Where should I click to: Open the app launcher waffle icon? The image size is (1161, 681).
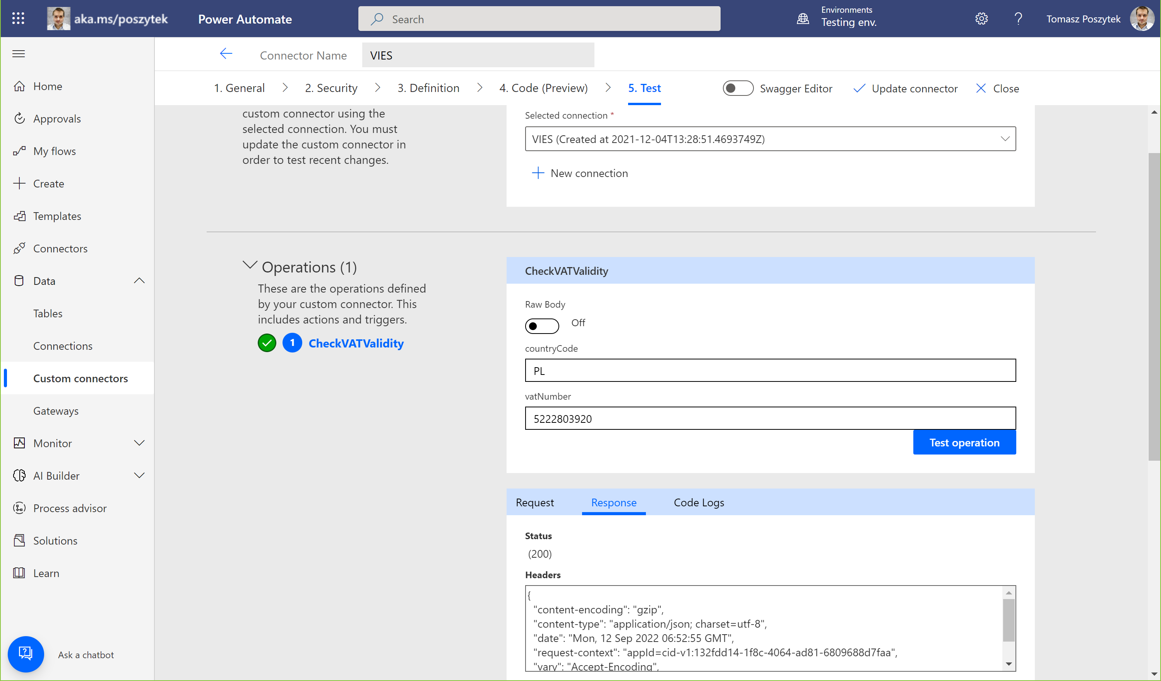click(19, 19)
